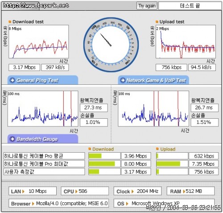Image resolution: width=223 pixels, height=213 pixels.
Task: Select the 27.3 ms round-trip delay value
Action: click(x=94, y=108)
